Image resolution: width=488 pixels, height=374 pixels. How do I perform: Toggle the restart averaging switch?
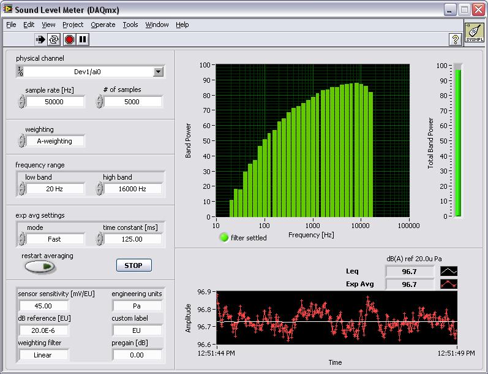coord(40,267)
